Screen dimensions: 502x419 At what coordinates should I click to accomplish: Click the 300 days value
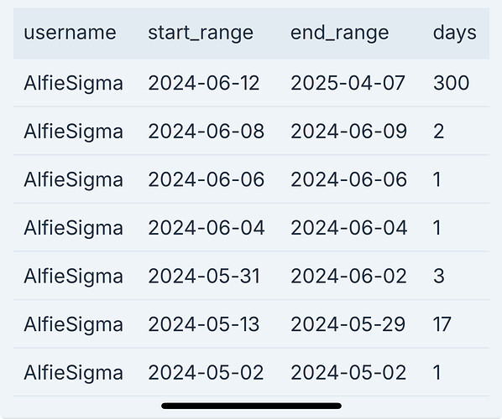point(451,83)
